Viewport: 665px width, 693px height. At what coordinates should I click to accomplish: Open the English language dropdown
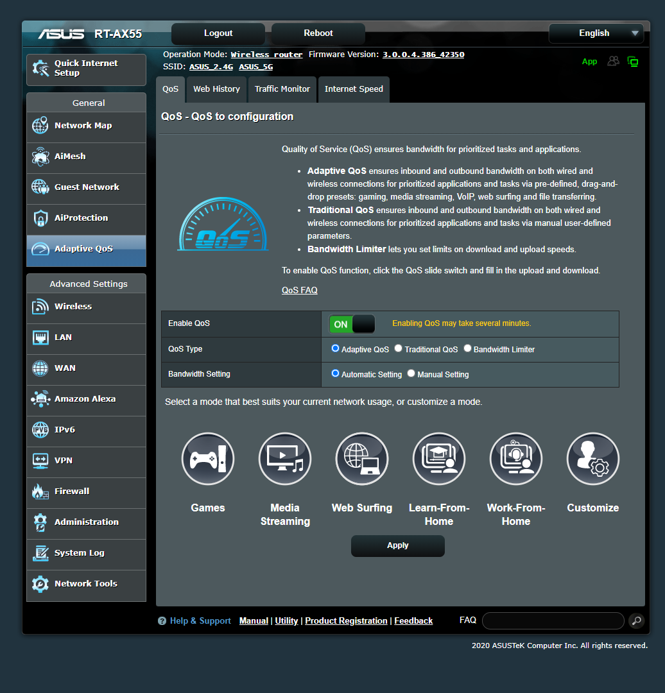(x=596, y=33)
